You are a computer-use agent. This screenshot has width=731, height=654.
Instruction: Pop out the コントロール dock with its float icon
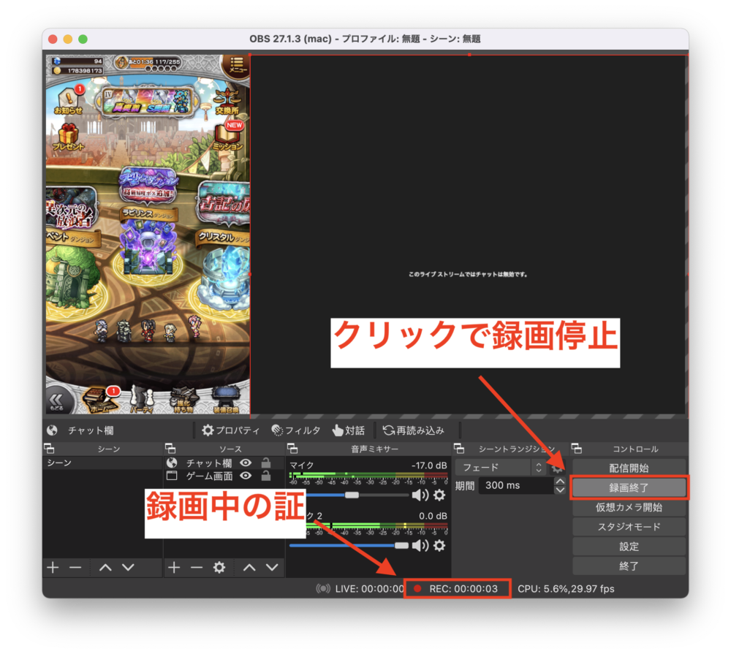coord(577,449)
